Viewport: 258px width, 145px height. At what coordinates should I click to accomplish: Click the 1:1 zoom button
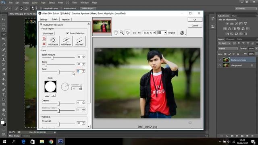tap(134, 33)
